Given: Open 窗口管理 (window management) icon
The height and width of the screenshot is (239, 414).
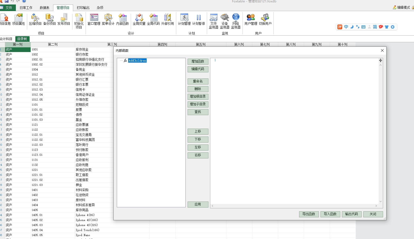Looking at the screenshot, I should (x=94, y=20).
